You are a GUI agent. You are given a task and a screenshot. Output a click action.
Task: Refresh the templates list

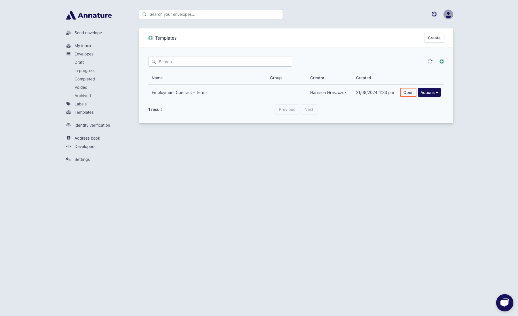click(x=430, y=61)
